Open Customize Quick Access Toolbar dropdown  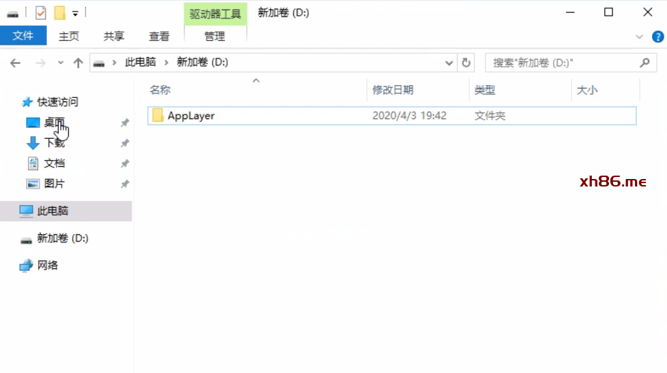click(75, 13)
